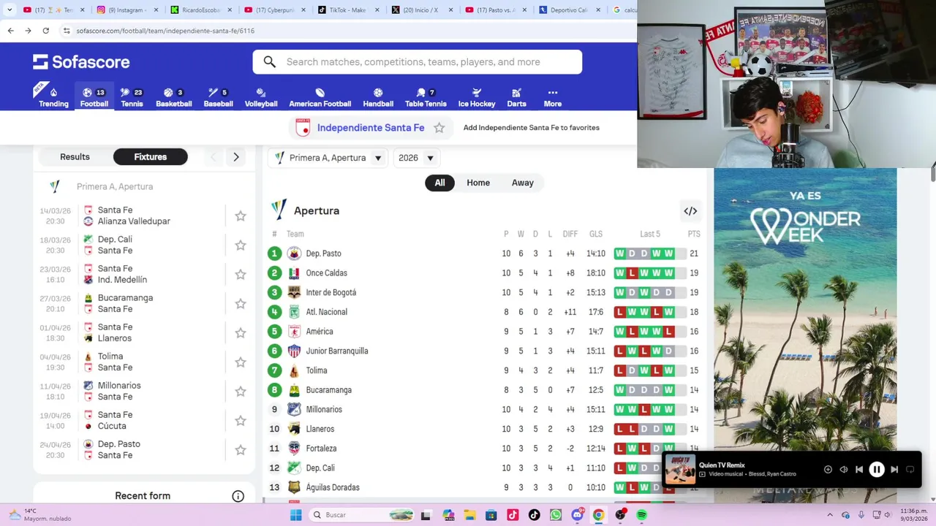Viewport: 936px width, 526px height.
Task: Click the search magnifier icon
Action: click(270, 62)
